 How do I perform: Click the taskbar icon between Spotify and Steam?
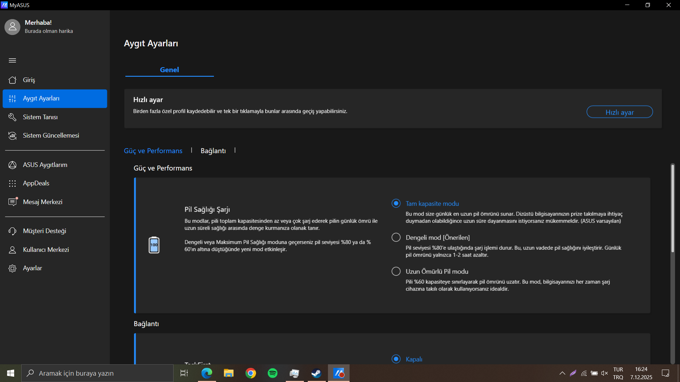pos(295,373)
